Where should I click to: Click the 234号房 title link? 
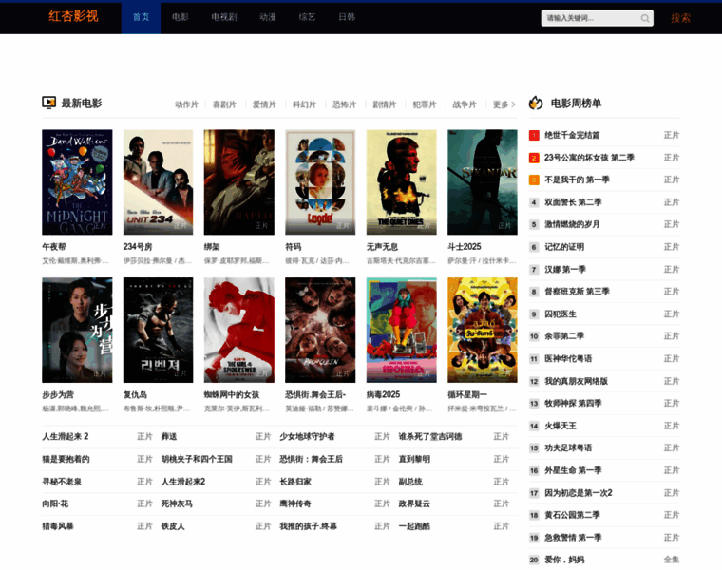click(138, 247)
